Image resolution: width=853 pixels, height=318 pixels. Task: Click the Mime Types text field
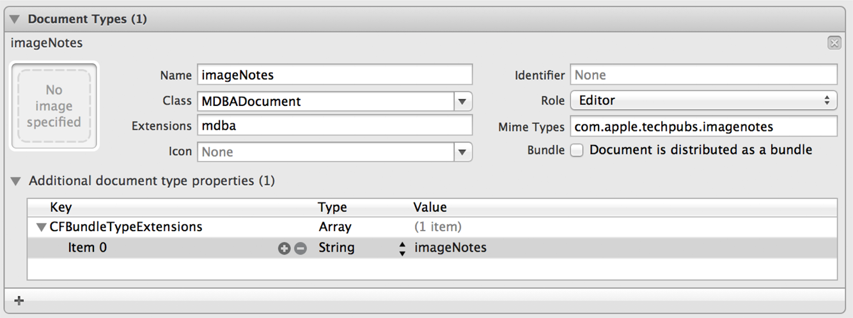[x=703, y=126]
